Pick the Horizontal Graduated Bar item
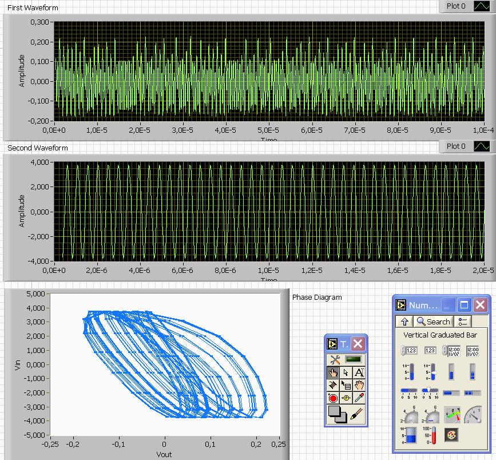 [x=473, y=393]
